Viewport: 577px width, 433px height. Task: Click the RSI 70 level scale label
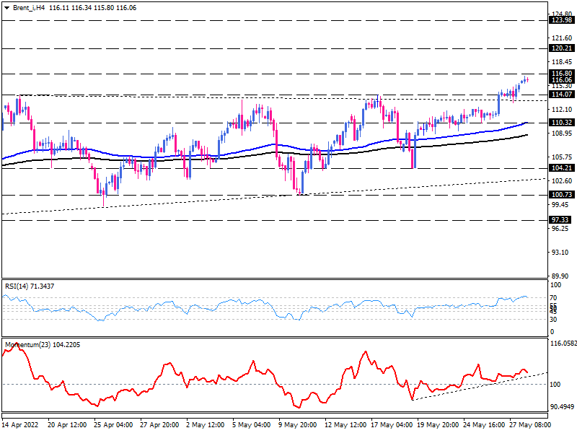click(555, 297)
